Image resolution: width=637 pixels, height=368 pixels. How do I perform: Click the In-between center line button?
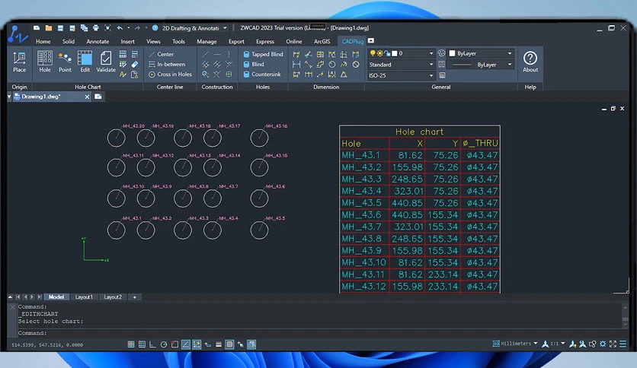coord(167,64)
